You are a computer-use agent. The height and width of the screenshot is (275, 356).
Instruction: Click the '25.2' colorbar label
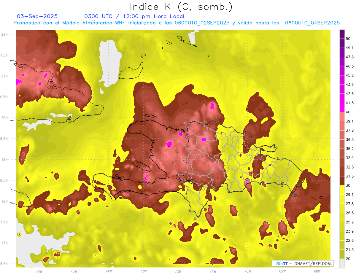pyautogui.click(x=350, y=222)
